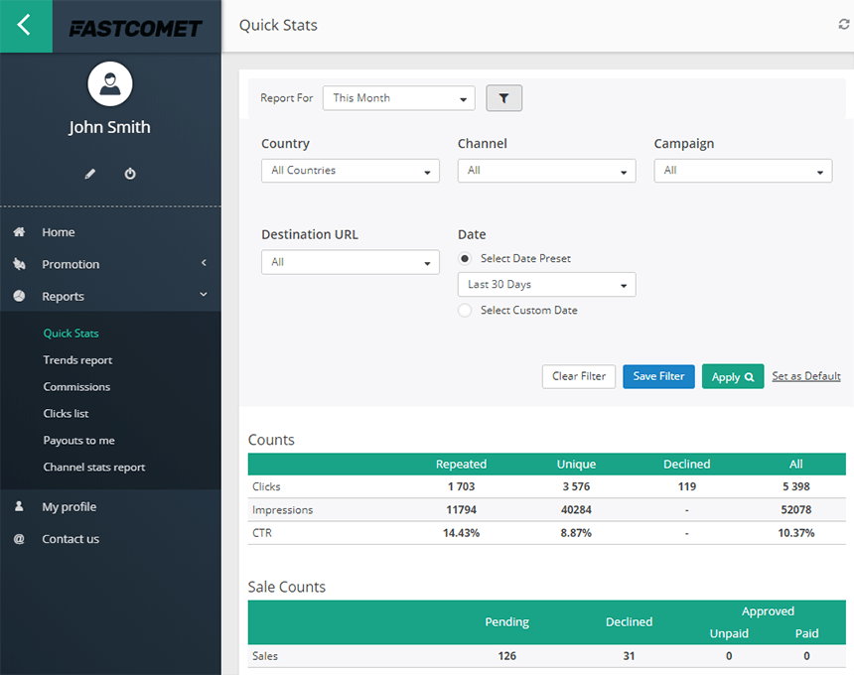This screenshot has width=854, height=675.
Task: Click the Set as Default link
Action: (805, 376)
